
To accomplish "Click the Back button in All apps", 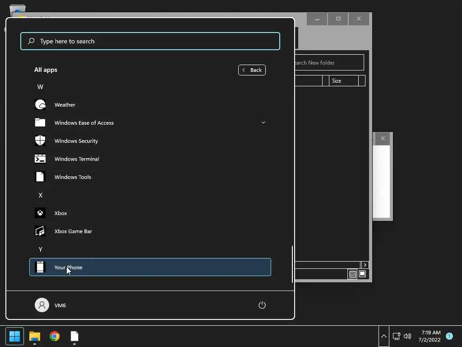I will coord(252,70).
